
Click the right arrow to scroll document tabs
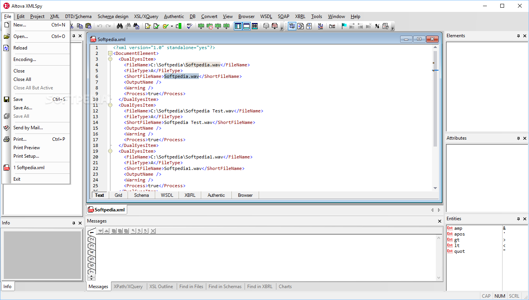click(439, 210)
